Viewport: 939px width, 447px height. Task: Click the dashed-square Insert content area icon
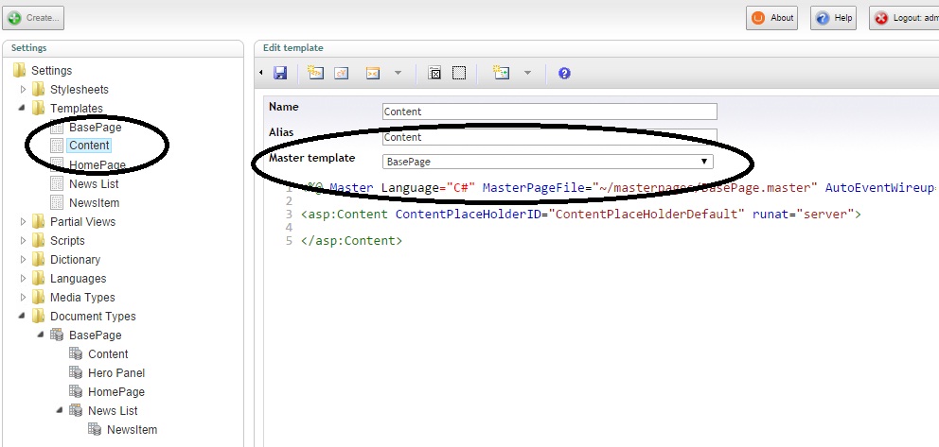click(459, 73)
